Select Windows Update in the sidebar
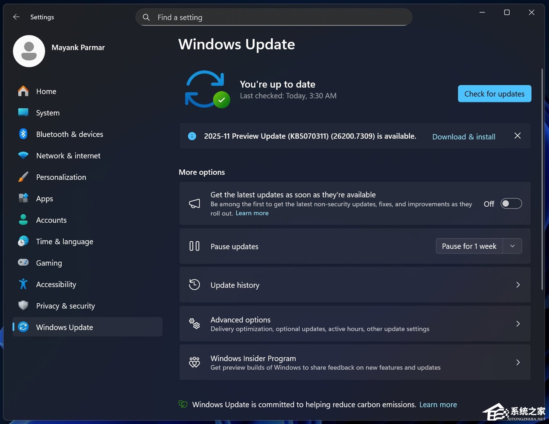This screenshot has width=549, height=424. [64, 327]
